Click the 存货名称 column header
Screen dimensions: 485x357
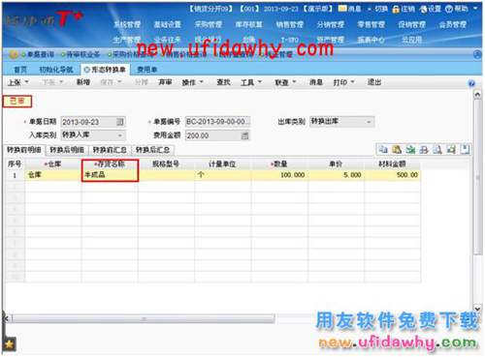110,164
